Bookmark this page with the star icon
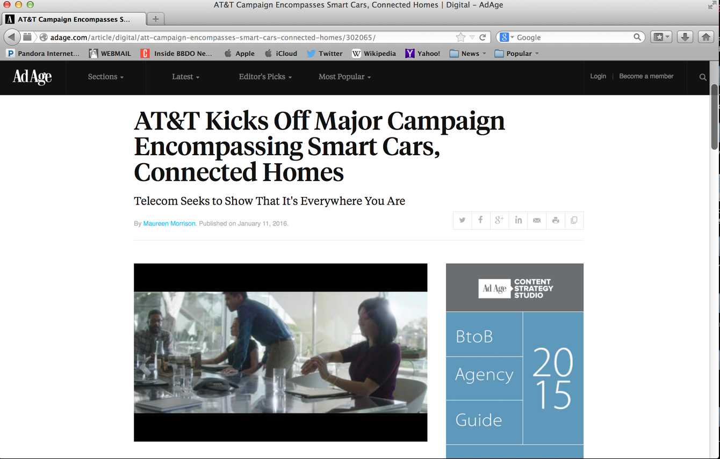 [x=460, y=37]
